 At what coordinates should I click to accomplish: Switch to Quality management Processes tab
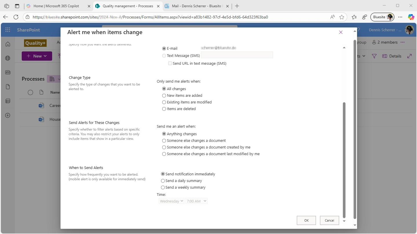[x=128, y=6]
